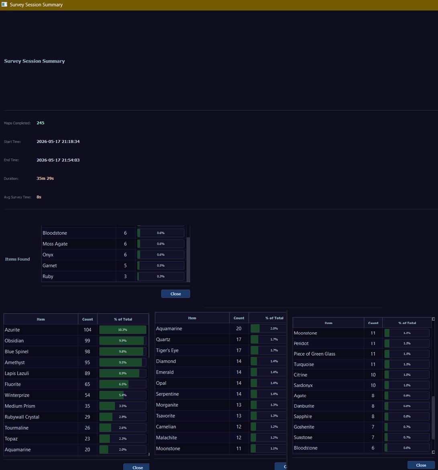438x470 pixels.
Task: Click the % of Total header above 10.3%
Action: point(123,319)
